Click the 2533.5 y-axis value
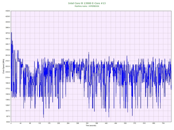Image resolution: width=174 pixels, height=130 pixels. pyautogui.click(x=8, y=66)
